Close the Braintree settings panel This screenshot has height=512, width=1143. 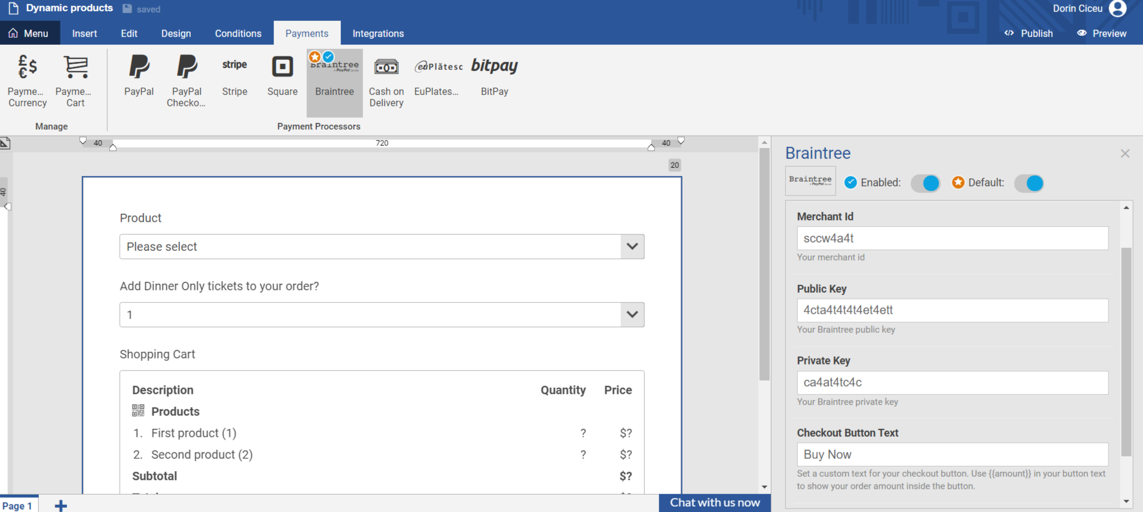coord(1125,154)
